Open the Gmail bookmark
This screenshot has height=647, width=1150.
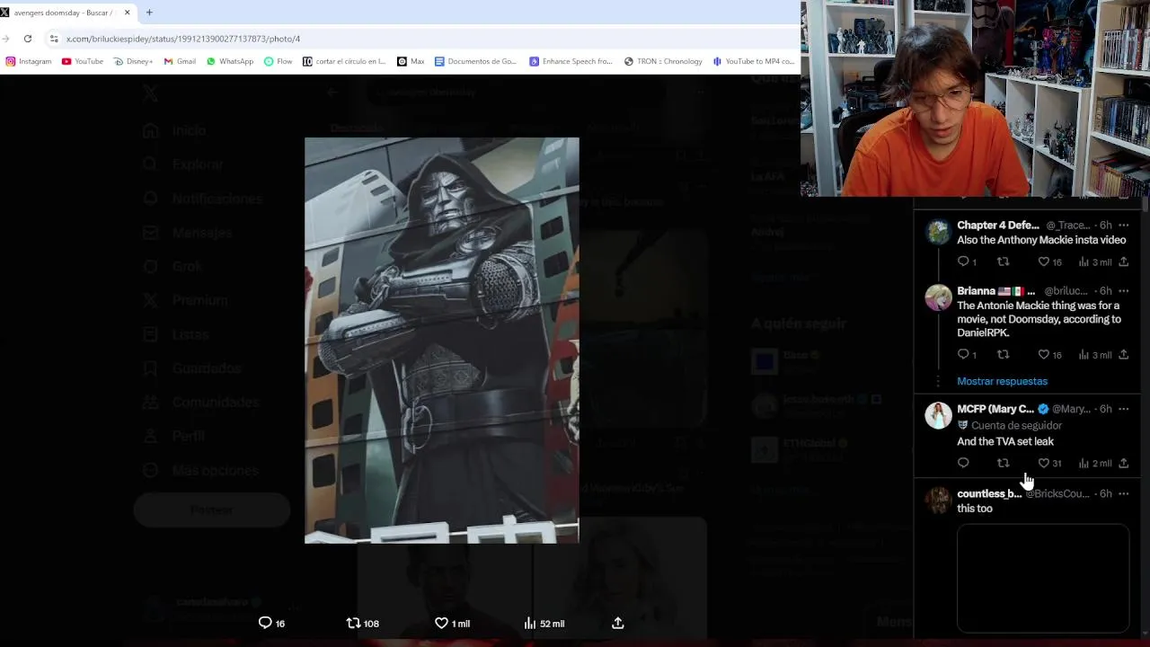pos(180,61)
